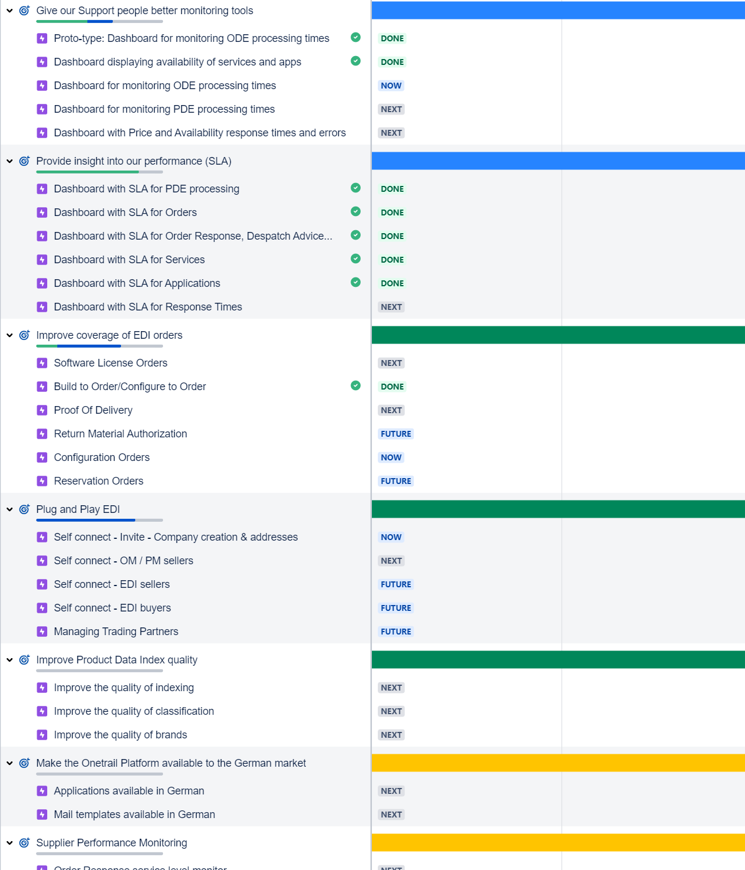Screen dimensions: 745x870
Task: Collapse the Make the Onetrail Platform German market group
Action: coord(9,763)
